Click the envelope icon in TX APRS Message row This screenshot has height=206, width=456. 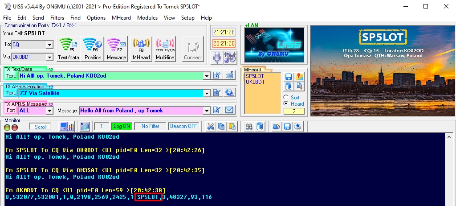229,110
